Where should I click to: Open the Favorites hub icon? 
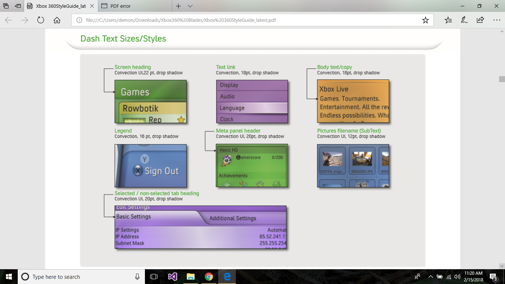point(448,20)
